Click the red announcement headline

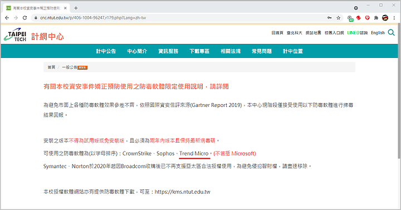click(x=136, y=86)
